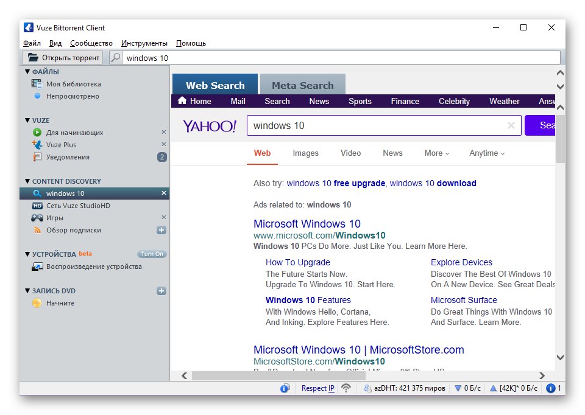The width and height of the screenshot is (585, 415).
Task: Click the top up chevron above Yahoo page
Action: [x=560, y=73]
